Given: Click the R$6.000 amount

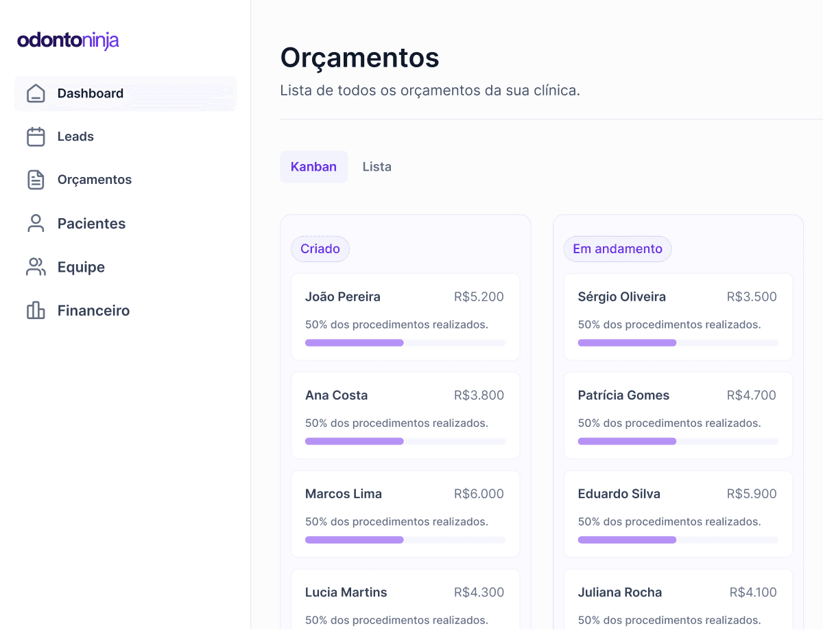Looking at the screenshot, I should pos(479,494).
